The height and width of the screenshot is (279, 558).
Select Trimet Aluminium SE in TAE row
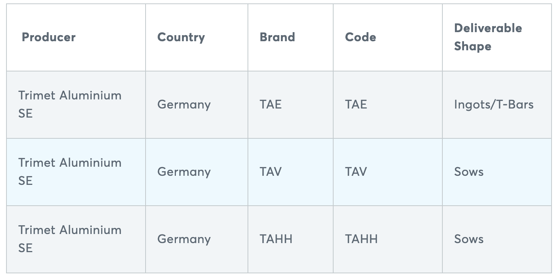[70, 104]
